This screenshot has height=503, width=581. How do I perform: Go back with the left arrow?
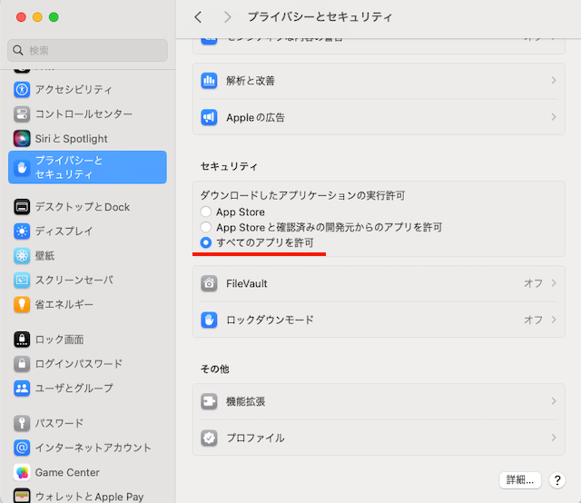click(x=198, y=17)
